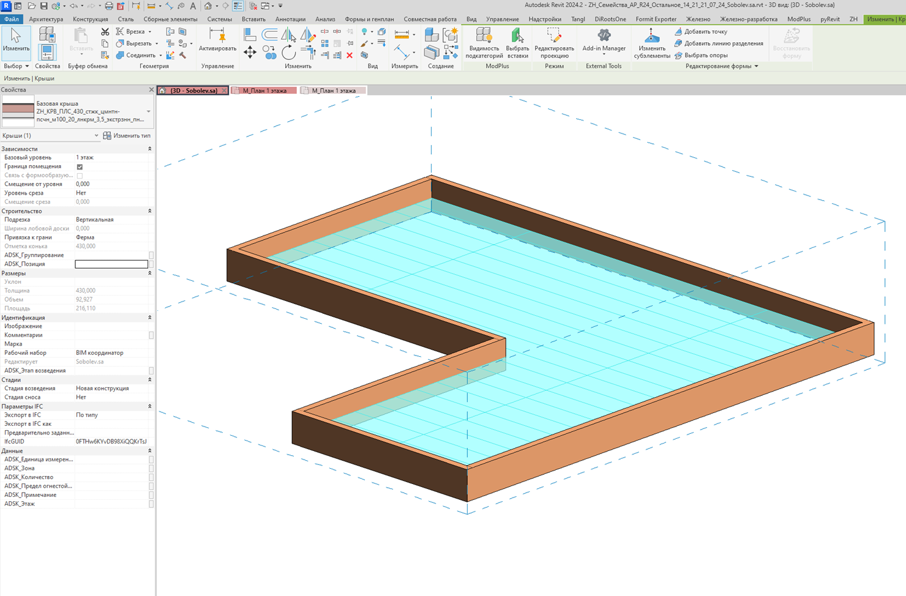
Task: Click the Активировать pin icon
Action: (217, 39)
